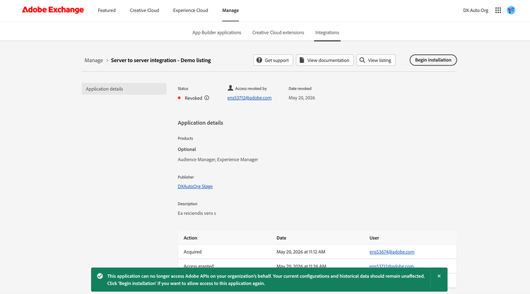Click the person icon by Access revoked by

click(x=230, y=88)
